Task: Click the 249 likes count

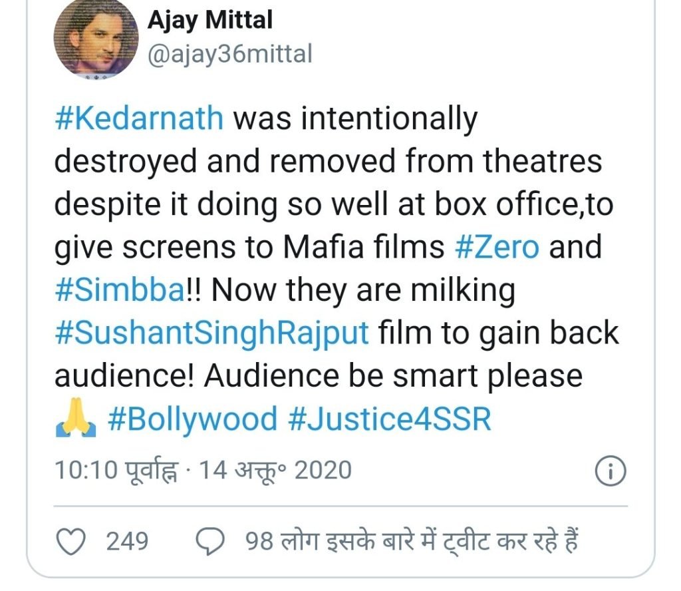Action: click(127, 541)
